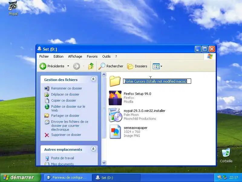Image resolution: width=242 pixels, height=182 pixels.
Task: Click Supprimer ce dossier link
Action: [66, 135]
